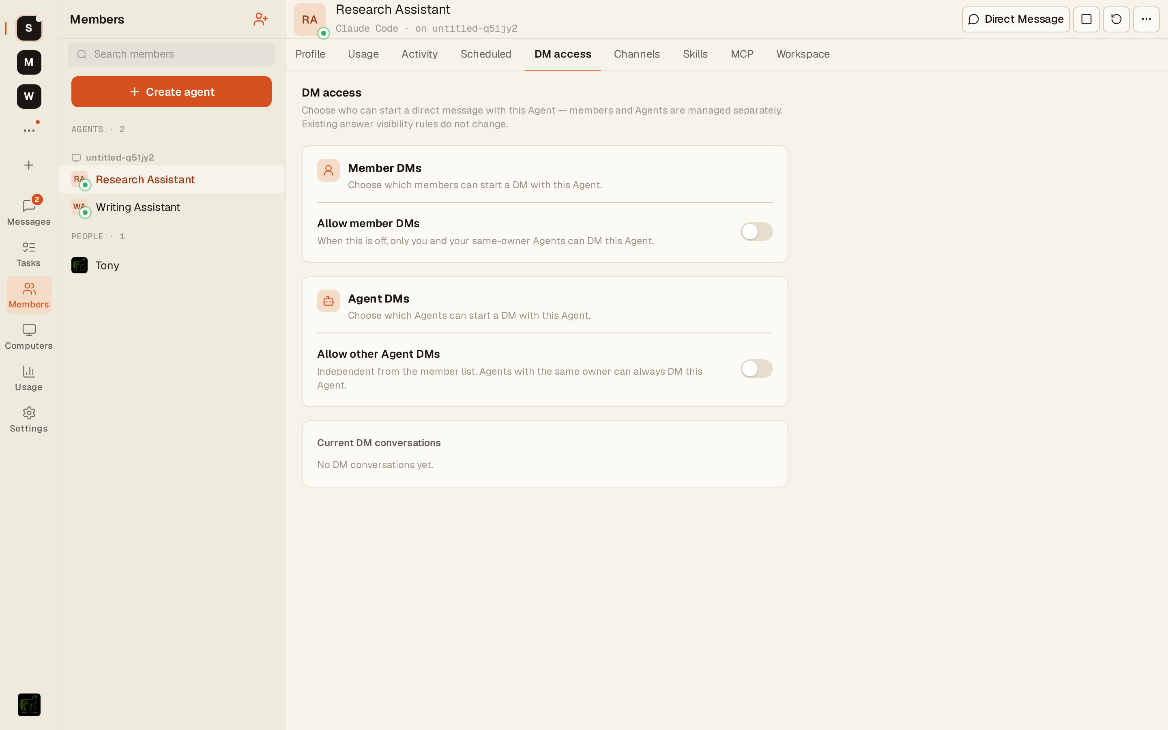The height and width of the screenshot is (730, 1168).
Task: Expand the more workspaces ellipsis in sidebar
Action: point(29,130)
